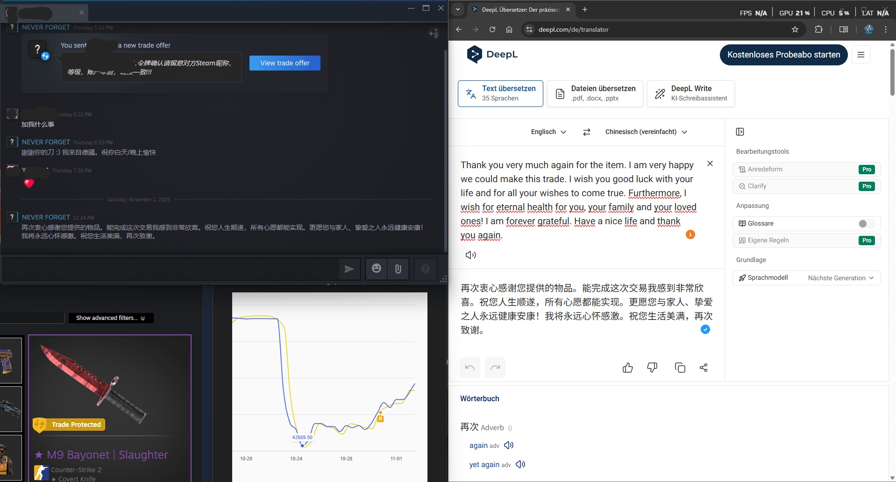Open the browser tab list dropdown
The image size is (896, 482).
point(458,9)
